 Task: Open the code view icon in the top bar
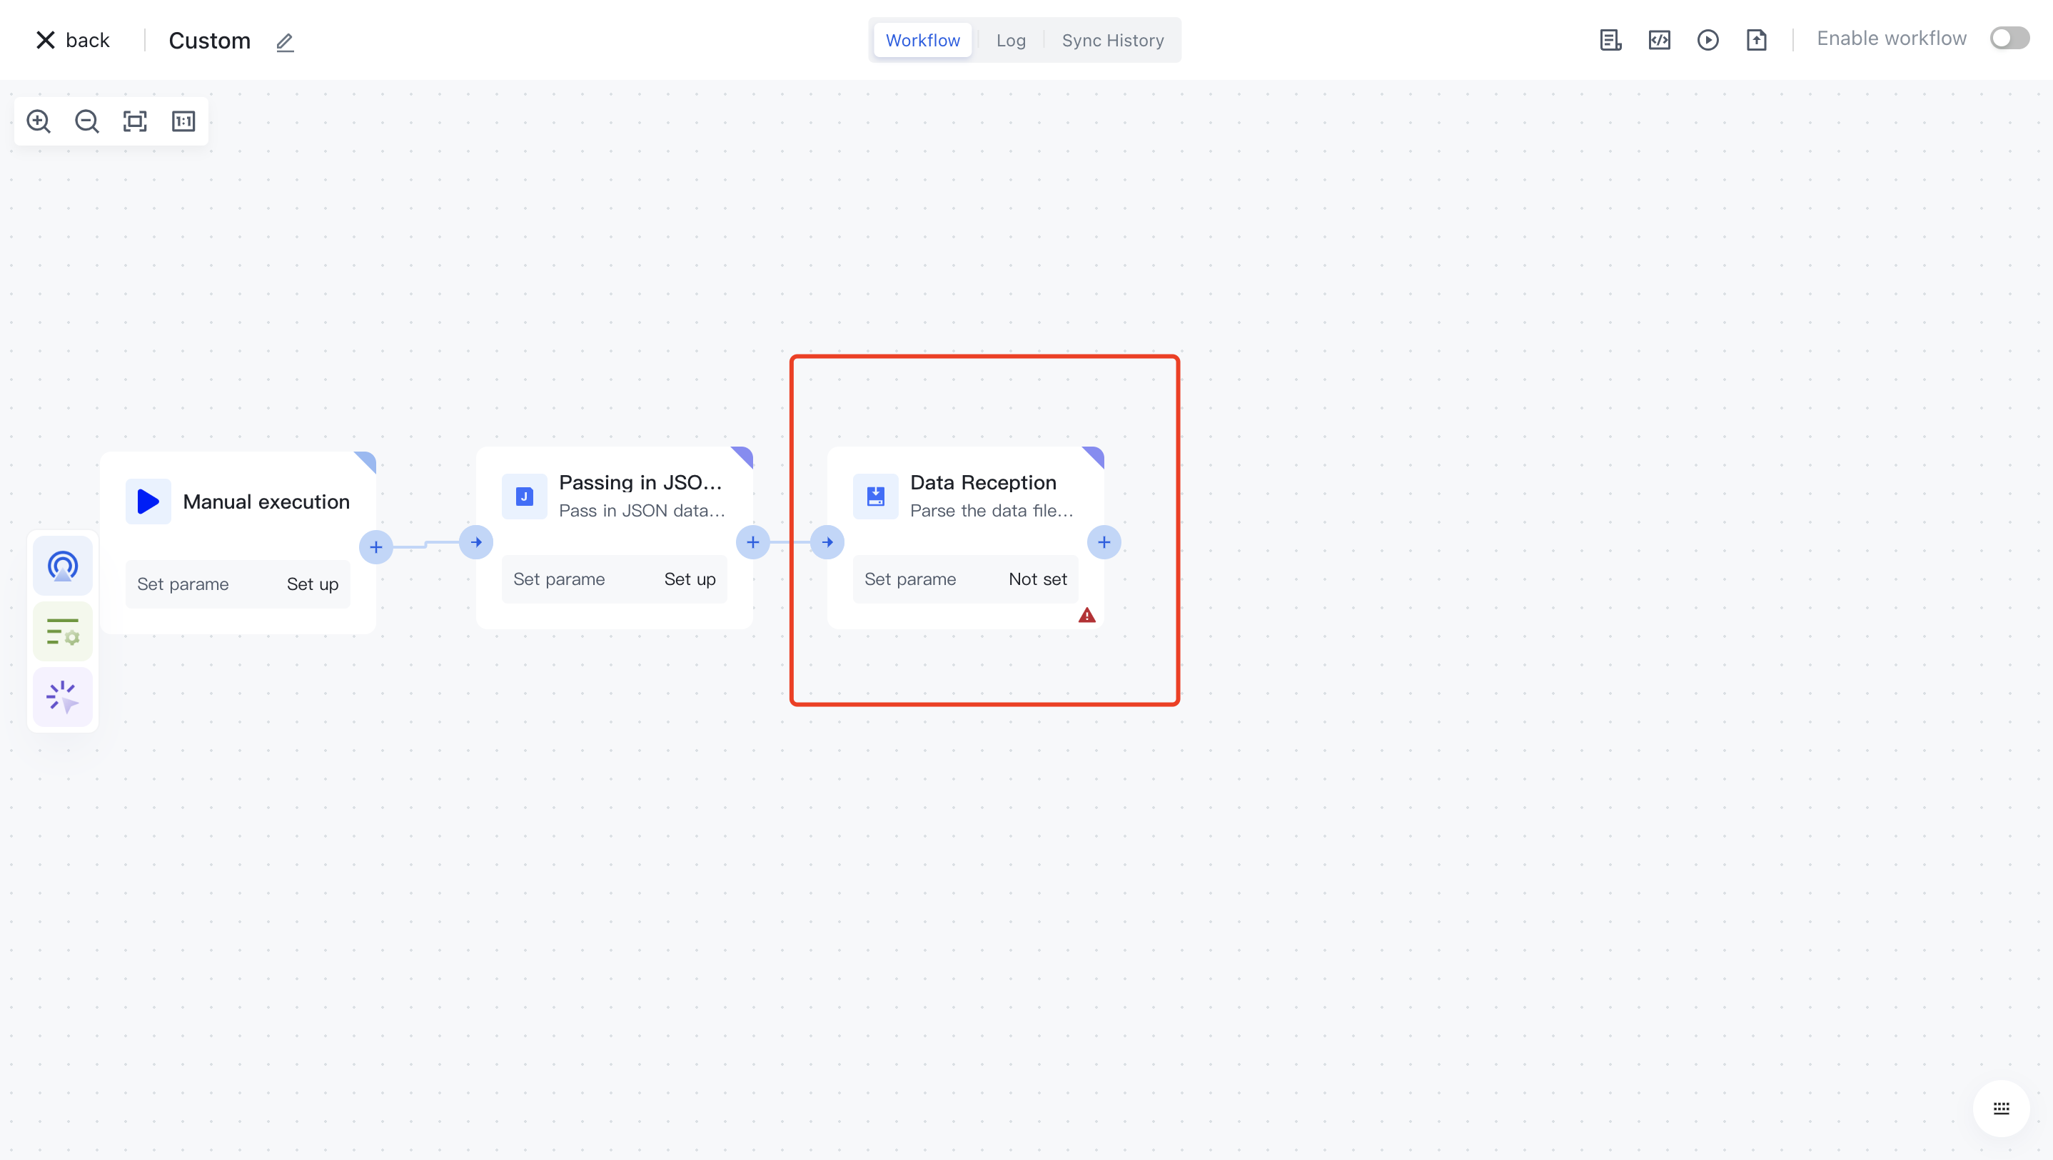[1658, 40]
